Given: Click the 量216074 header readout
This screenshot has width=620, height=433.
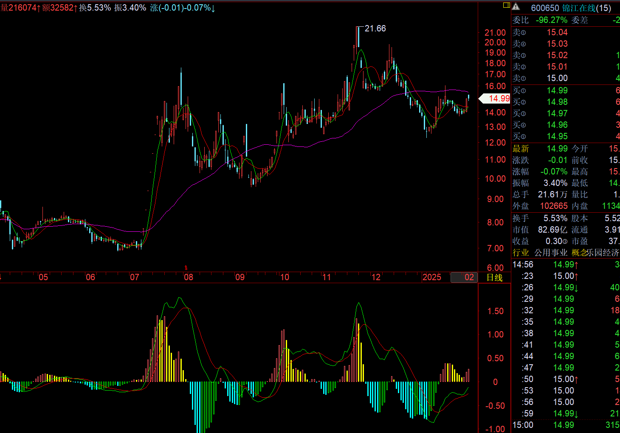Looking at the screenshot, I should pos(20,8).
